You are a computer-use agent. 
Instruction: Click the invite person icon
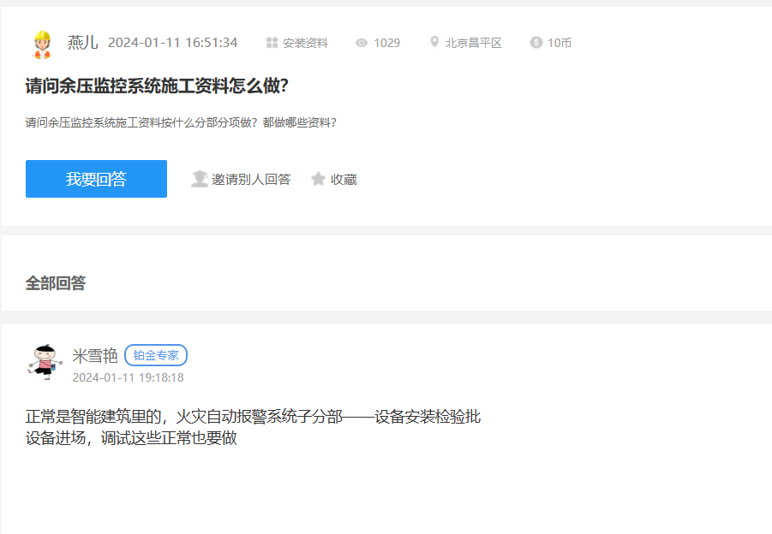[200, 179]
